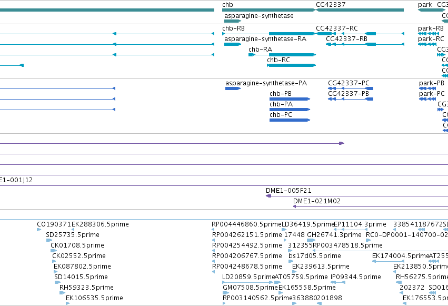Select protein CG42337-PC
The height and width of the screenshot is (306, 448).
point(351,88)
